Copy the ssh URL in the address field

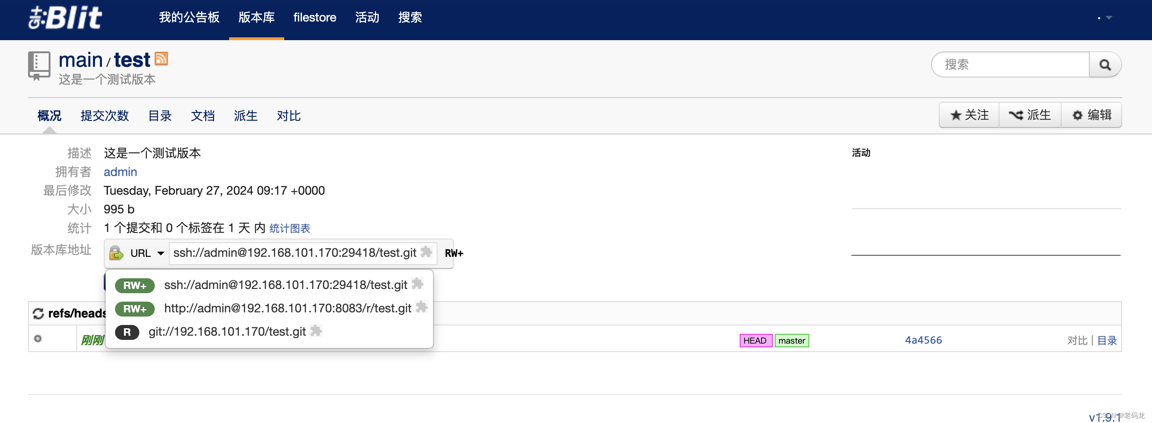(x=426, y=252)
